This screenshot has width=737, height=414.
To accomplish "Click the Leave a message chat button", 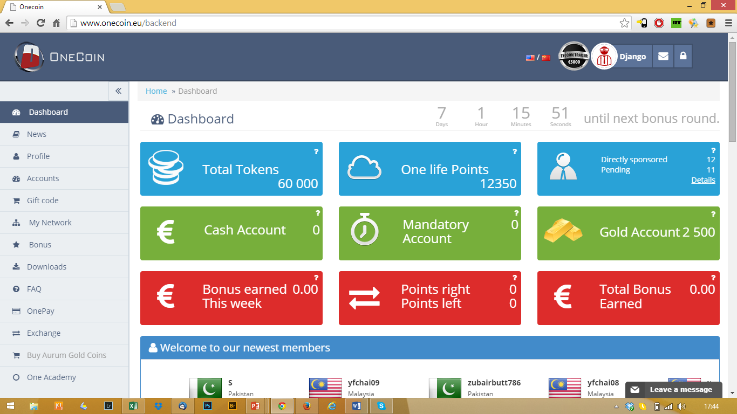I will click(x=674, y=390).
